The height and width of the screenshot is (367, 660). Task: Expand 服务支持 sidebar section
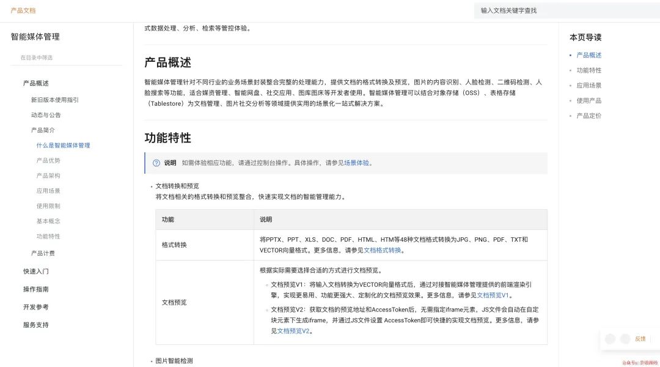click(36, 325)
